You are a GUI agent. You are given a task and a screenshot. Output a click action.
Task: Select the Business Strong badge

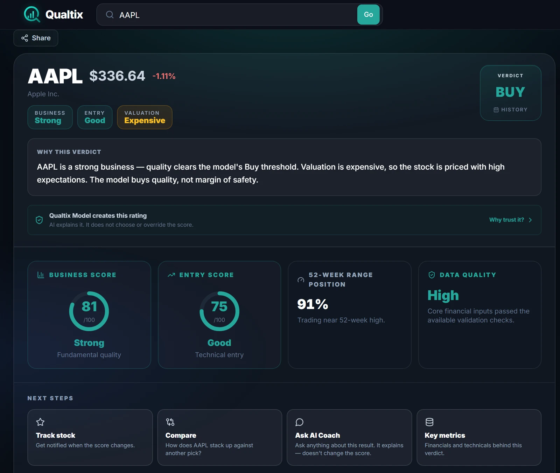50,117
